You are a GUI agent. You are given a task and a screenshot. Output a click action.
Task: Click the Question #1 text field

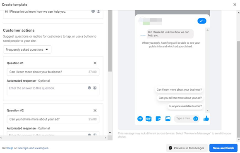tap(53, 72)
